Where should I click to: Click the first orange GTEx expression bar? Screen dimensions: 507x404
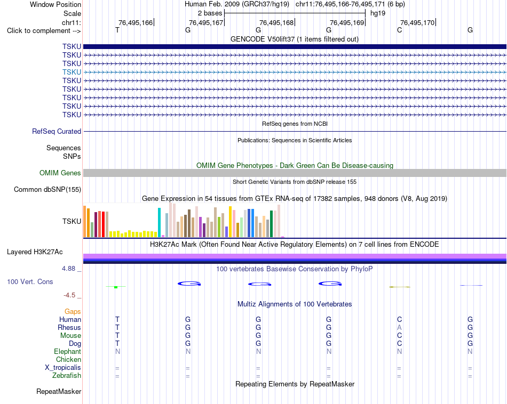coord(85,222)
